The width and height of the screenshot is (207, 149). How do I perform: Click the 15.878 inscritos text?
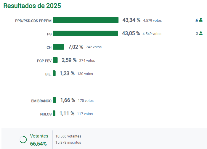click(68, 143)
